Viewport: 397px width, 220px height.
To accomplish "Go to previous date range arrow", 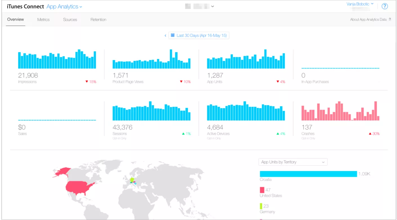I will coord(165,36).
